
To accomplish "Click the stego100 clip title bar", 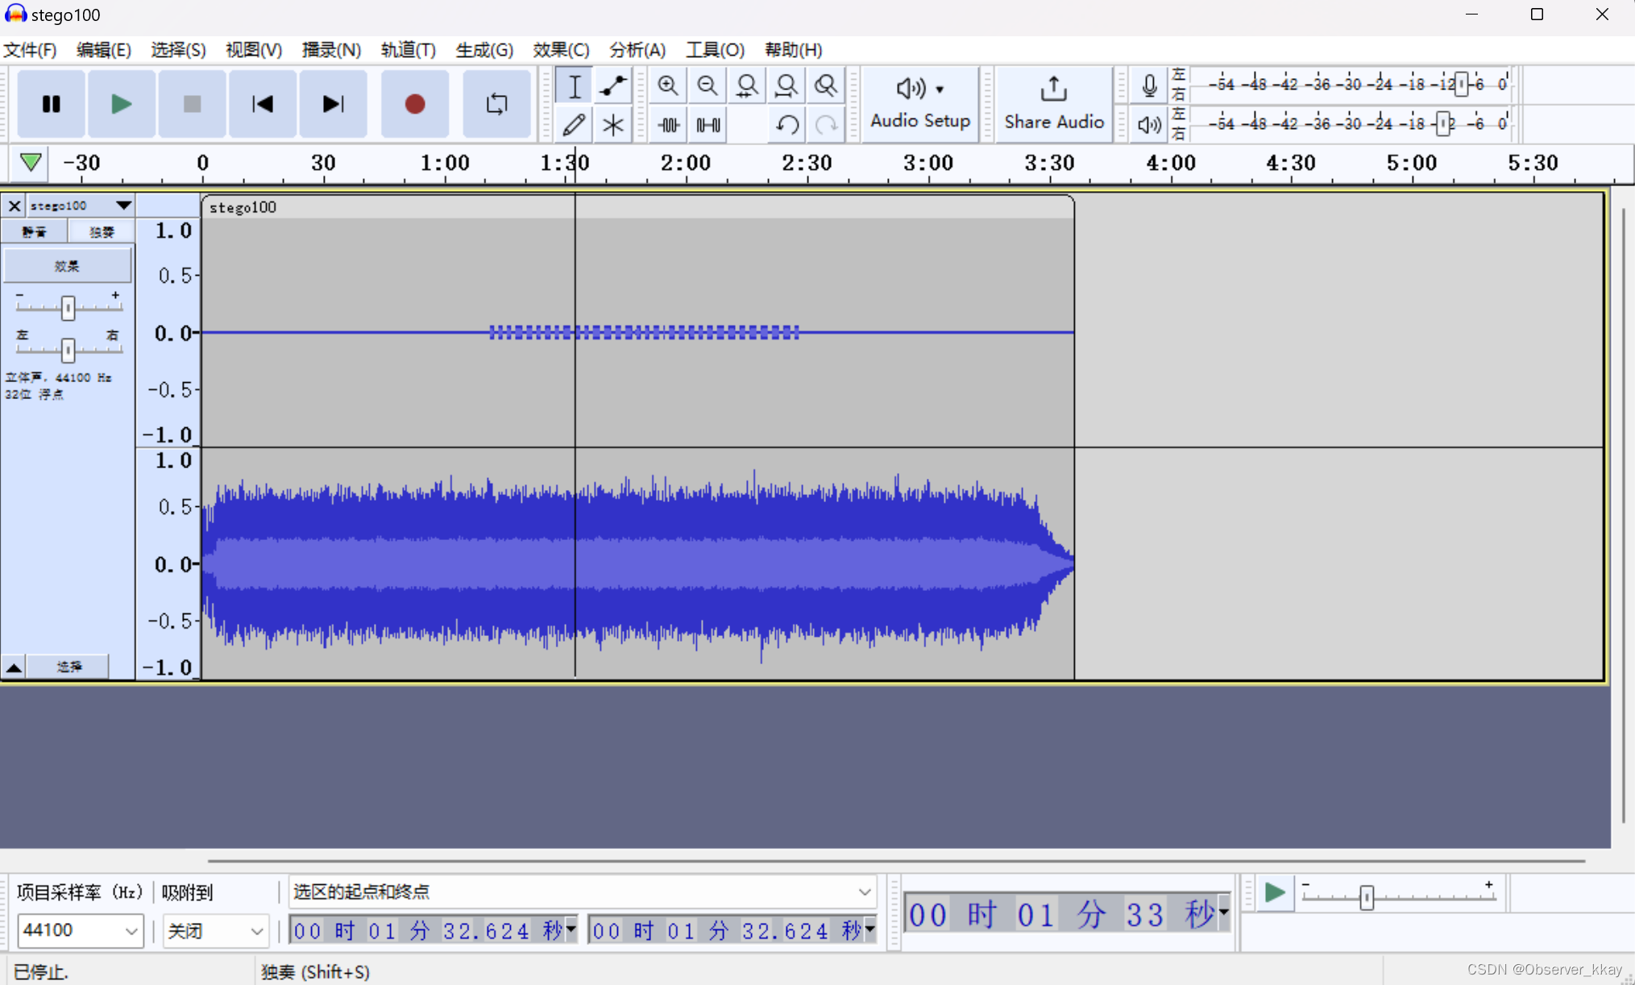I will [x=637, y=207].
